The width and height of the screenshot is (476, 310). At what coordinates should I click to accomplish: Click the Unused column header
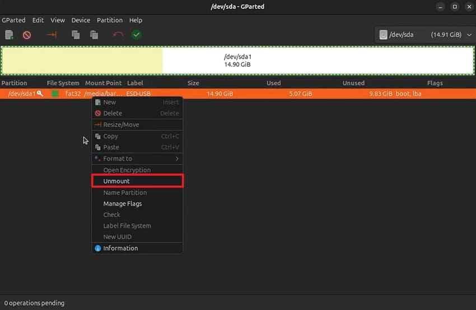click(x=353, y=83)
